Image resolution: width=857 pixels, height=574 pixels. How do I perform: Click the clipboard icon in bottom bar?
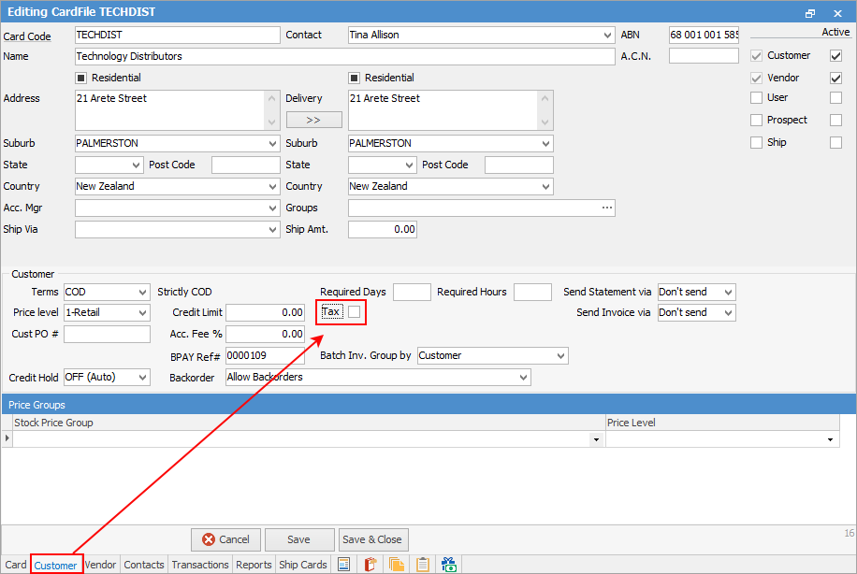click(423, 565)
